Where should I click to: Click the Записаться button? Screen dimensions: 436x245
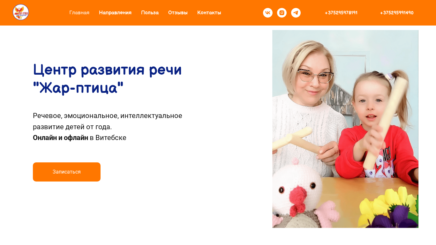pyautogui.click(x=67, y=172)
